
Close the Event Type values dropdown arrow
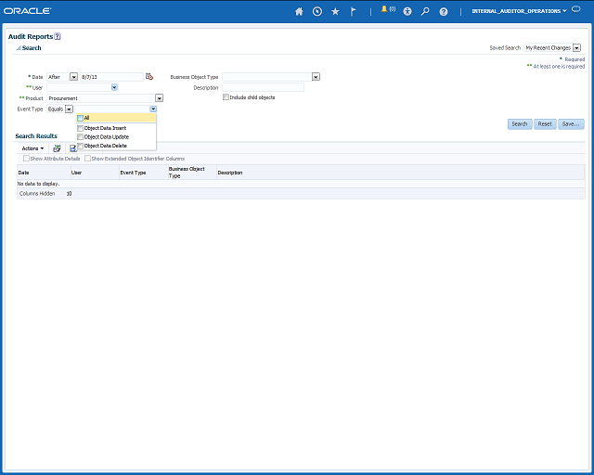[x=153, y=109]
